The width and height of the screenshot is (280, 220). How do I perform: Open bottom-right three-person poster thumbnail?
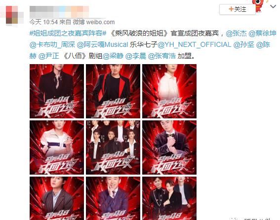[169, 198]
